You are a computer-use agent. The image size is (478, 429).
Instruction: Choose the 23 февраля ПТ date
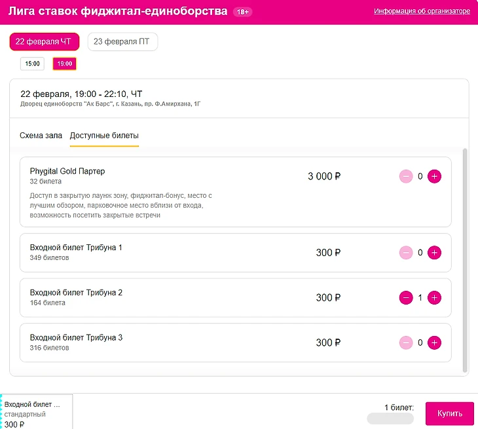pos(122,41)
